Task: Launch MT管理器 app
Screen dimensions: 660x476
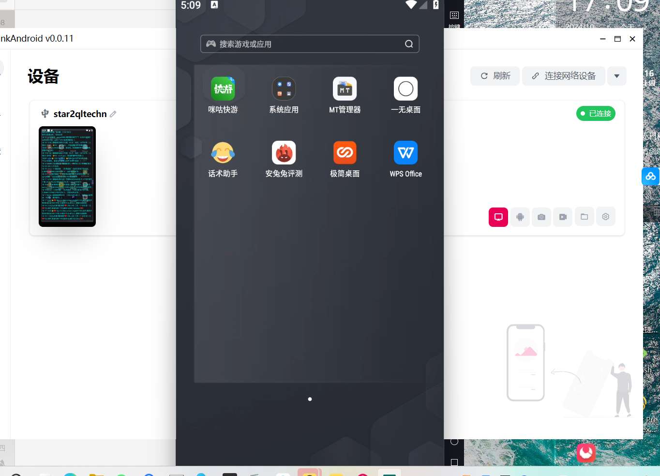Action: click(x=345, y=89)
